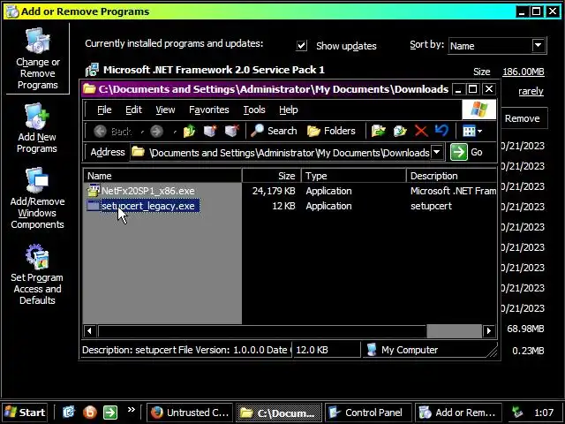The width and height of the screenshot is (565, 424).
Task: Click the Disconnect Network Drive toolbar icon
Action: point(231,132)
